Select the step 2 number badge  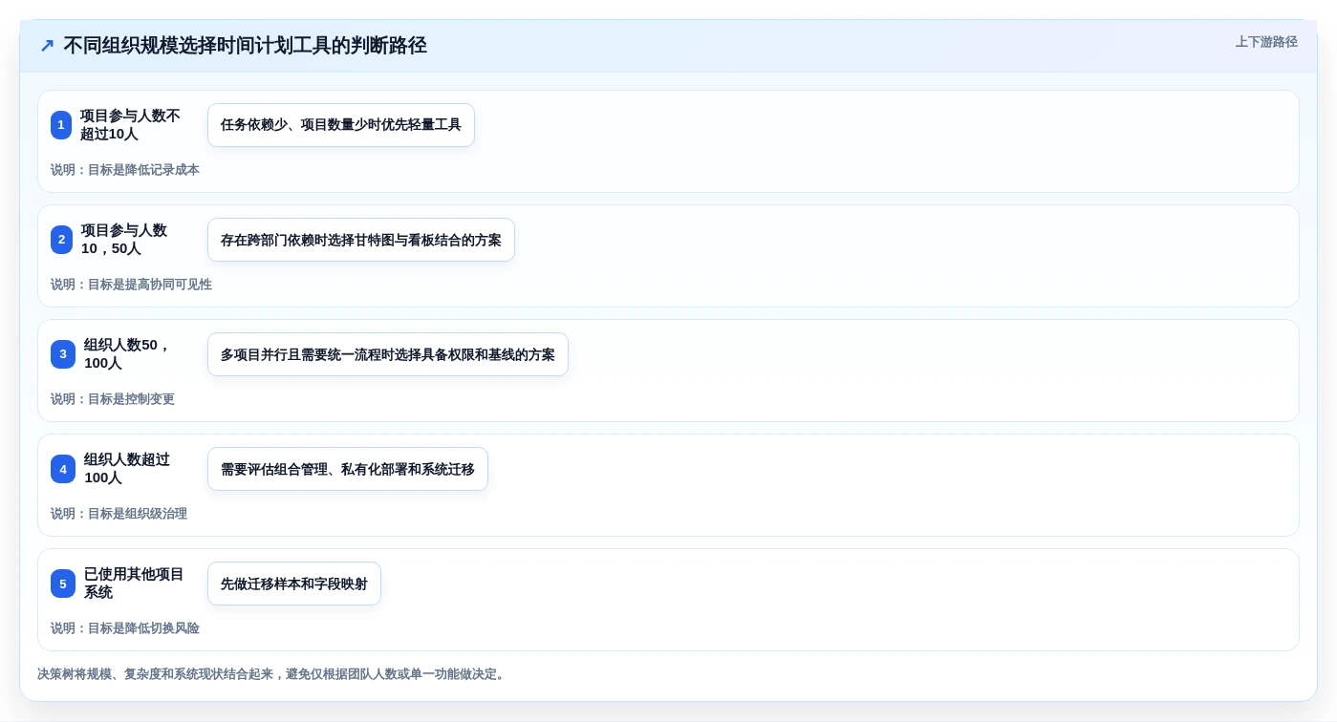tap(61, 240)
